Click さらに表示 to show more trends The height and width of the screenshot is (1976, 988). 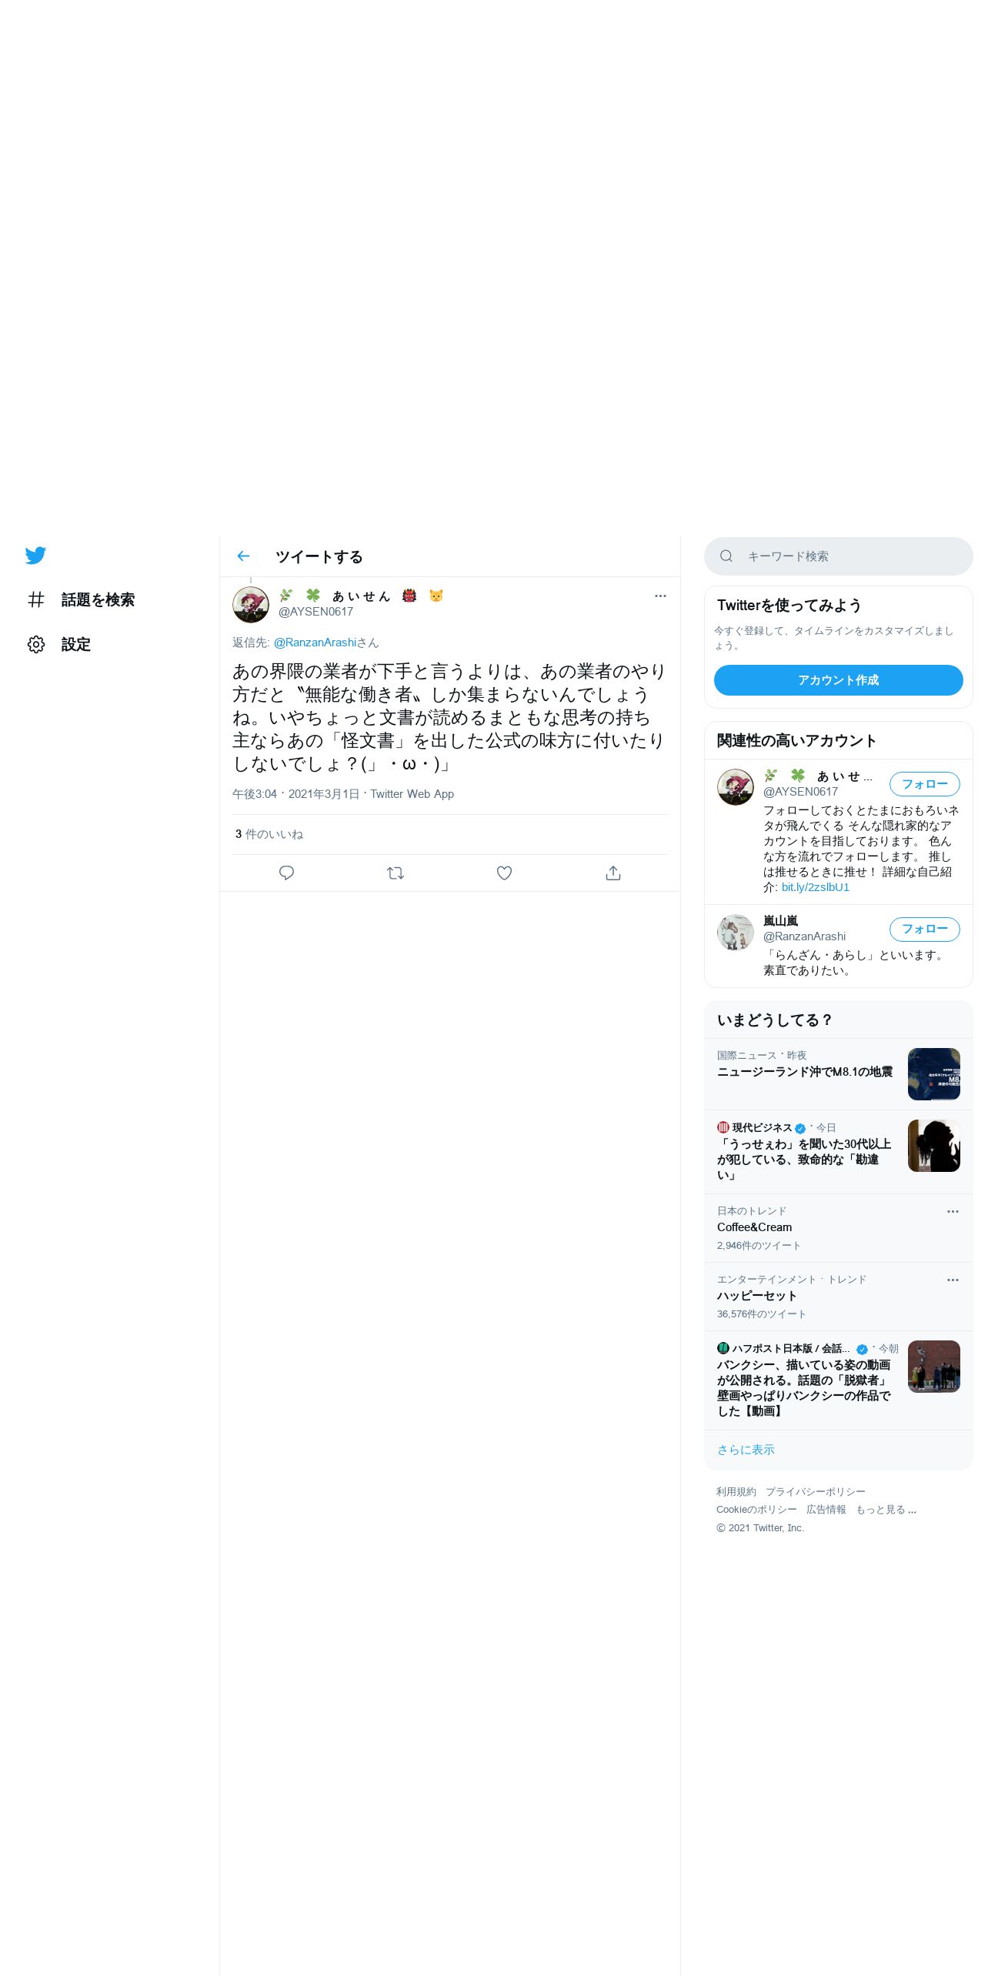tap(746, 1450)
